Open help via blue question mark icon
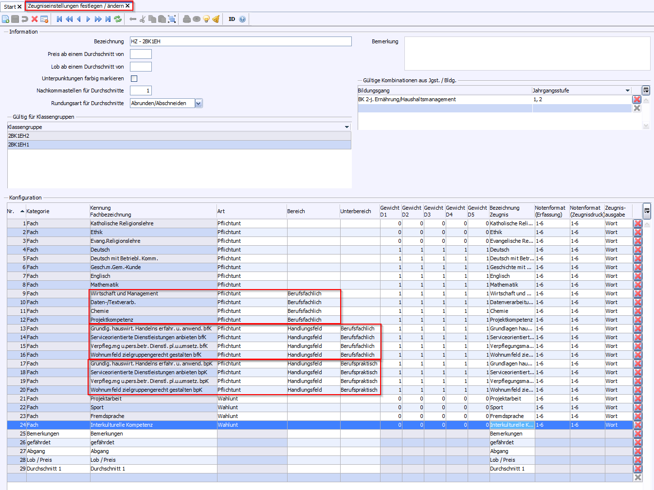The image size is (654, 490). 242,19
